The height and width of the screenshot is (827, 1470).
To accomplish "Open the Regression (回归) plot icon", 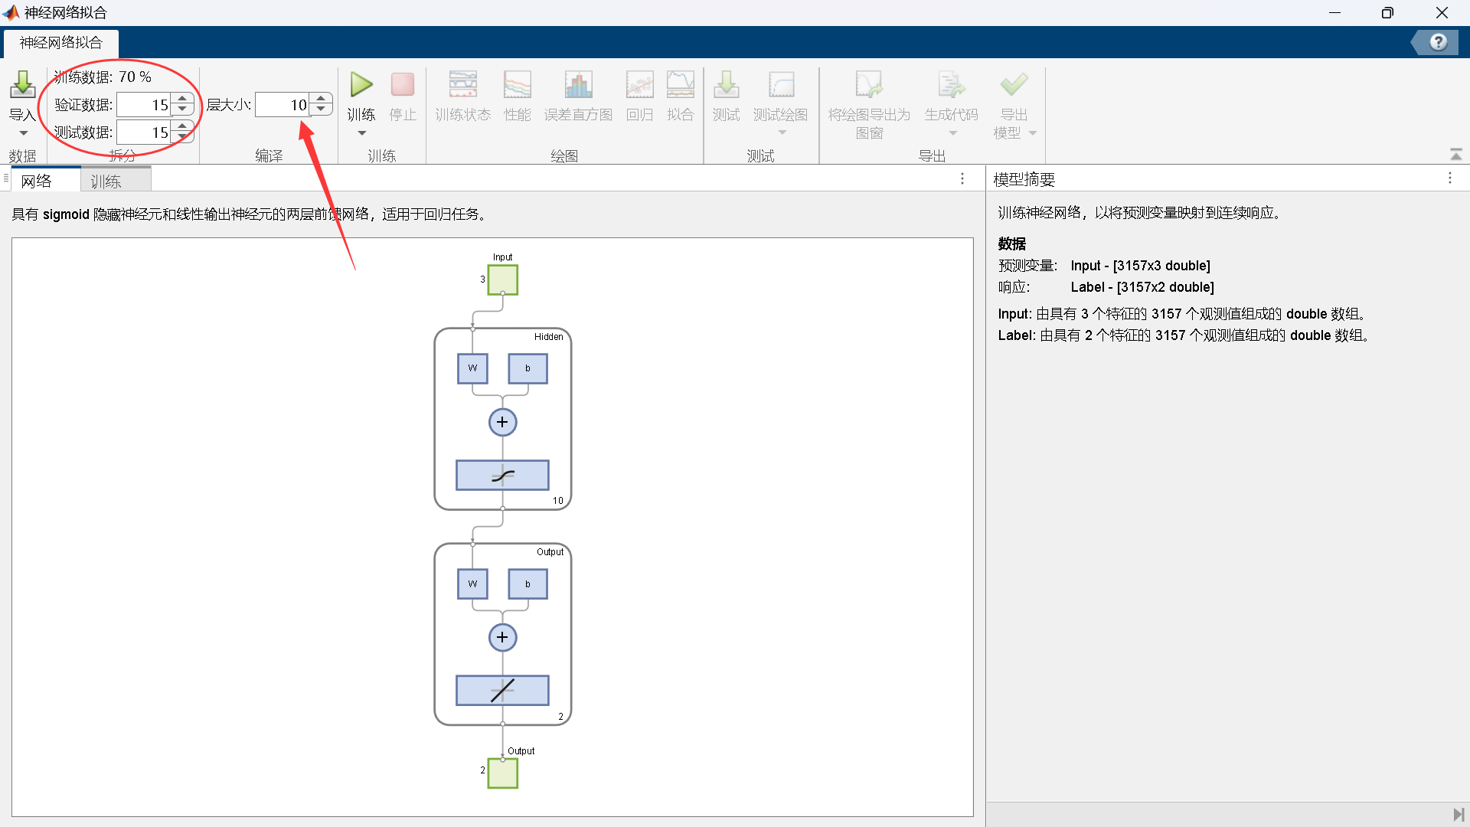I will [639, 84].
